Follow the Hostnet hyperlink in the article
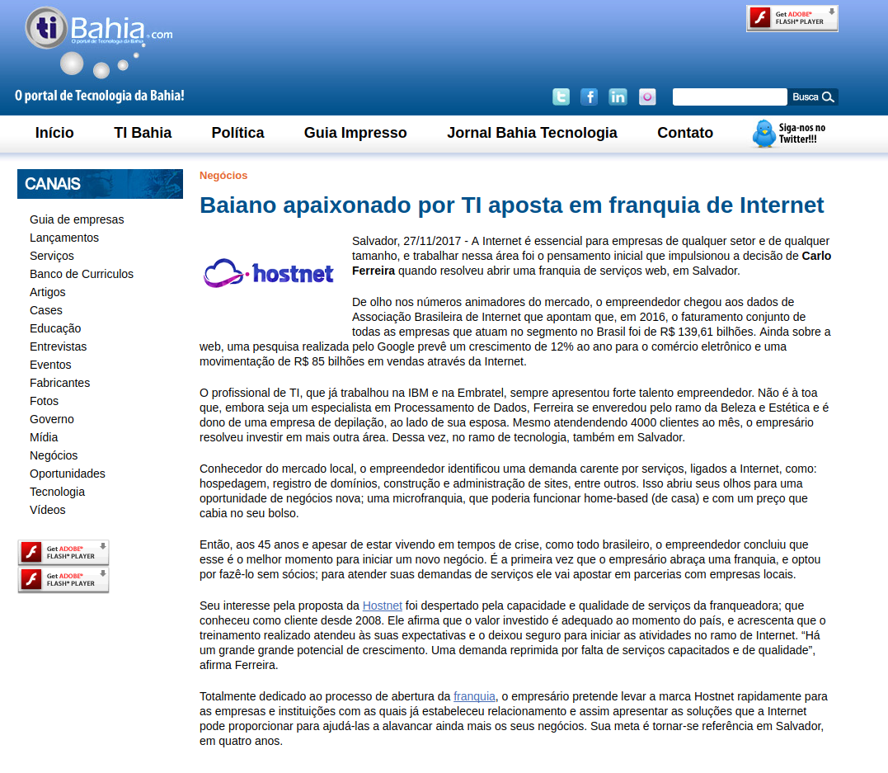 pyautogui.click(x=383, y=606)
